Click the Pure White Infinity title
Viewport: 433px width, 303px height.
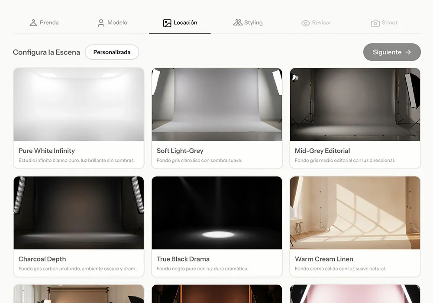pyautogui.click(x=47, y=151)
